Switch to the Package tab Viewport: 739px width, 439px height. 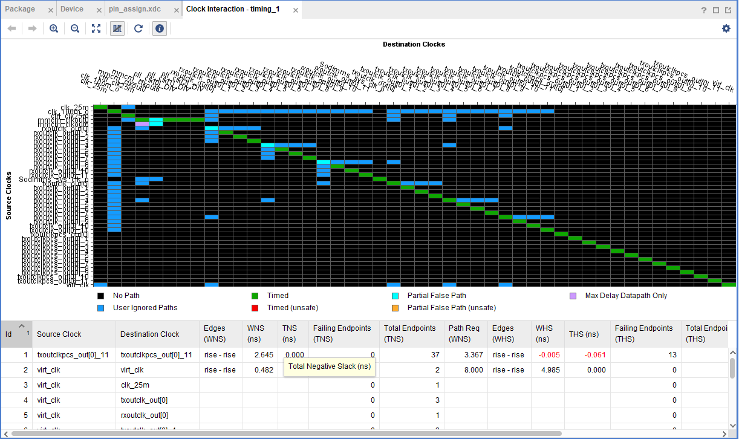pos(20,9)
